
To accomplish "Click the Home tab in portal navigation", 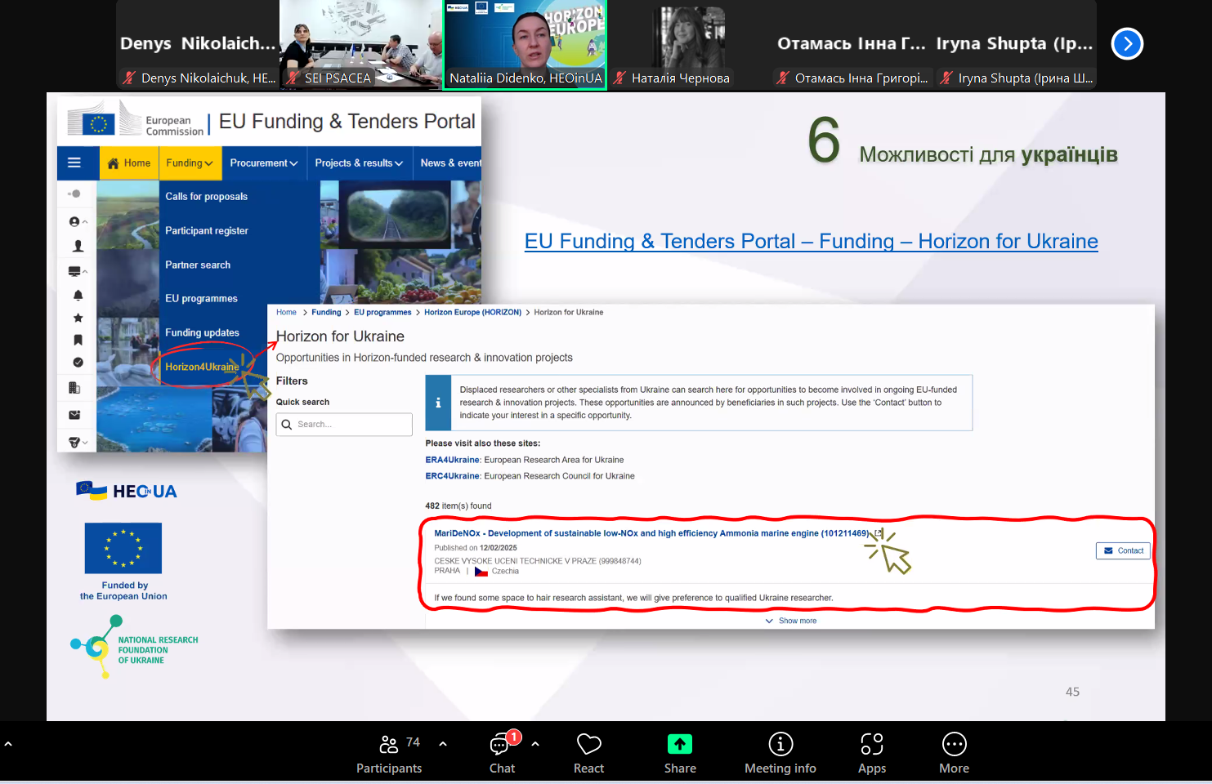I will coord(129,163).
